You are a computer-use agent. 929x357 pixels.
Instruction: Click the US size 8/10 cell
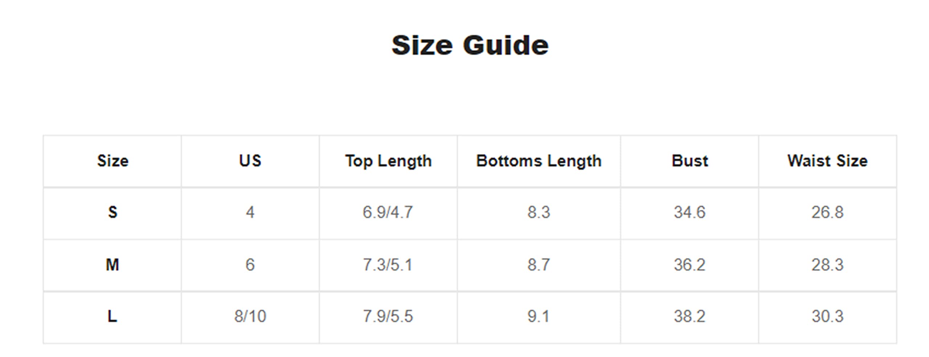(x=250, y=317)
